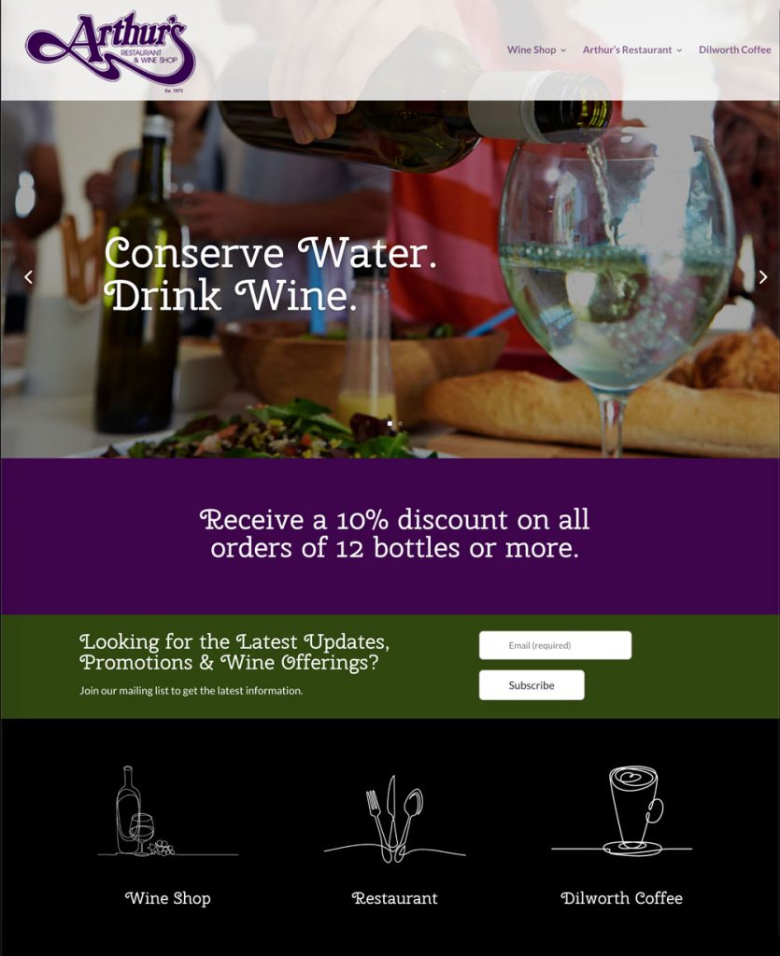The width and height of the screenshot is (780, 956).
Task: Select the second slider pagination dot
Action: tap(400, 423)
